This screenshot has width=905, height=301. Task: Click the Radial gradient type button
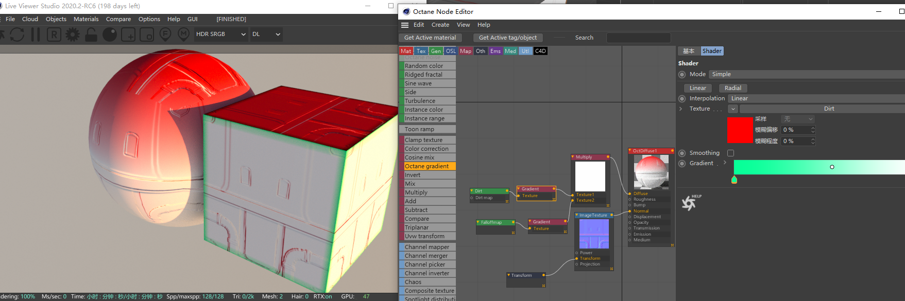tap(733, 88)
